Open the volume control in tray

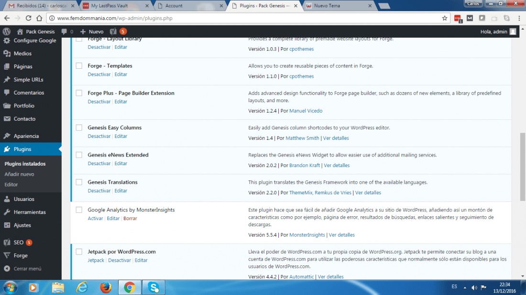tap(474, 287)
